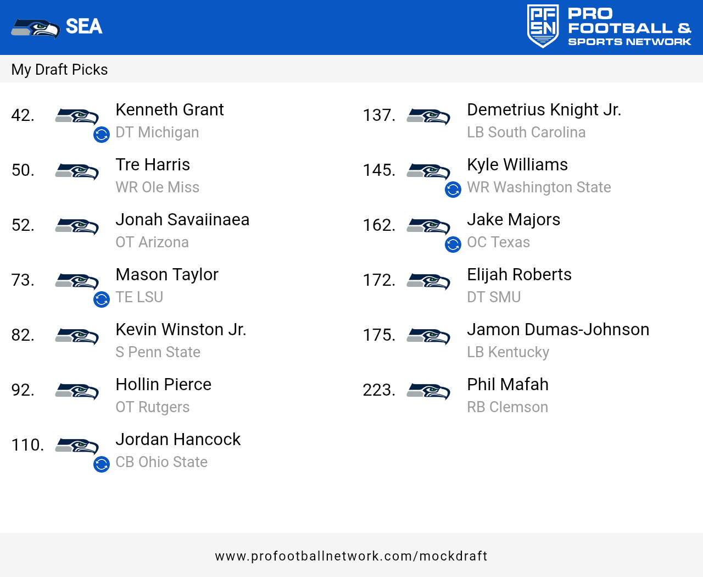Viewport: 703px width, 577px height.
Task: Click the My Draft Picks heading
Action: click(x=59, y=70)
